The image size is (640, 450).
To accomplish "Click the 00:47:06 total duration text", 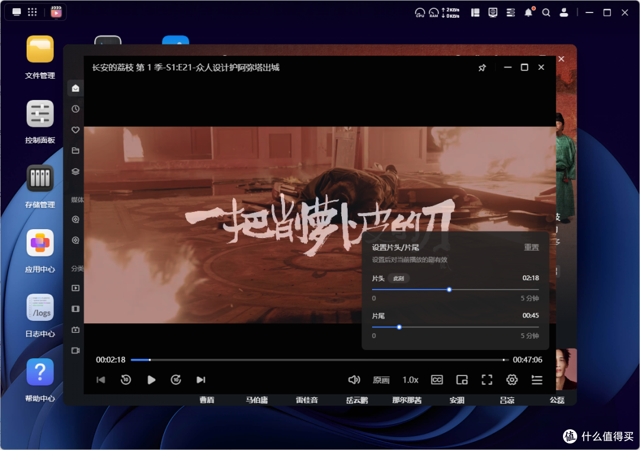I will click(x=527, y=360).
